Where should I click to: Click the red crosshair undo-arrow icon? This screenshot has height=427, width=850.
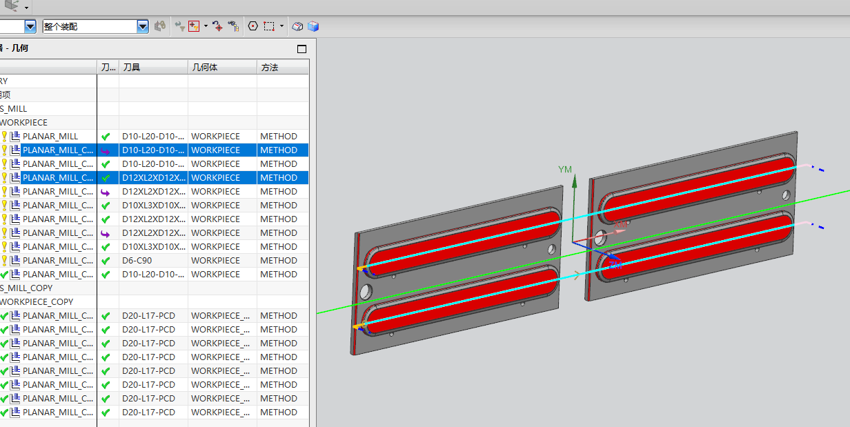217,26
